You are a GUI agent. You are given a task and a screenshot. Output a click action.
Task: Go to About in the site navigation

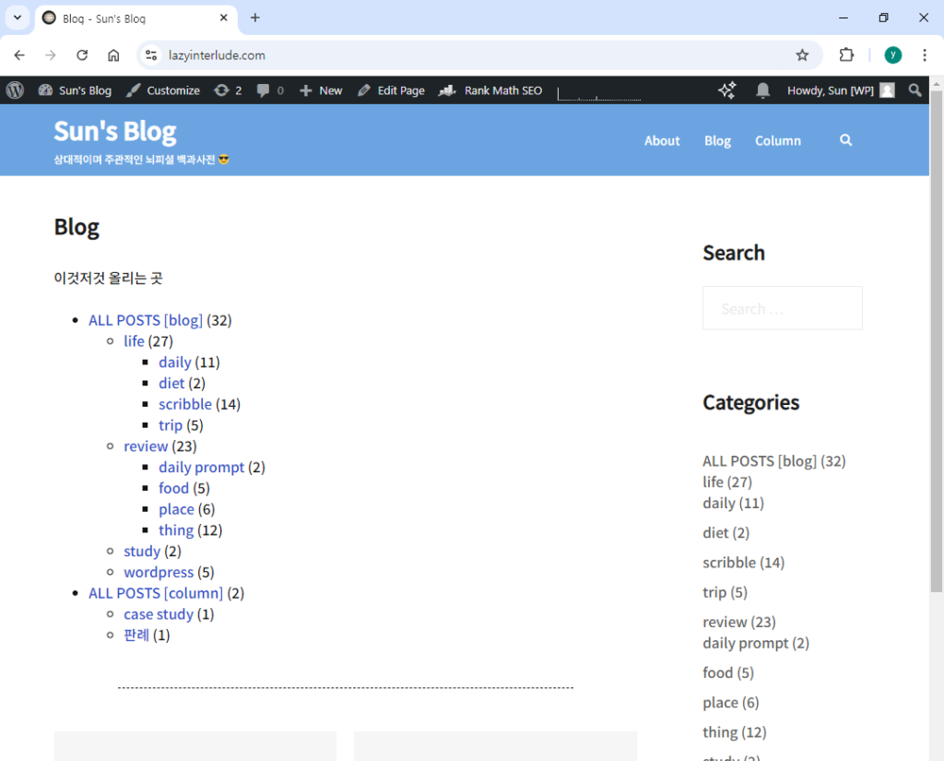click(662, 140)
